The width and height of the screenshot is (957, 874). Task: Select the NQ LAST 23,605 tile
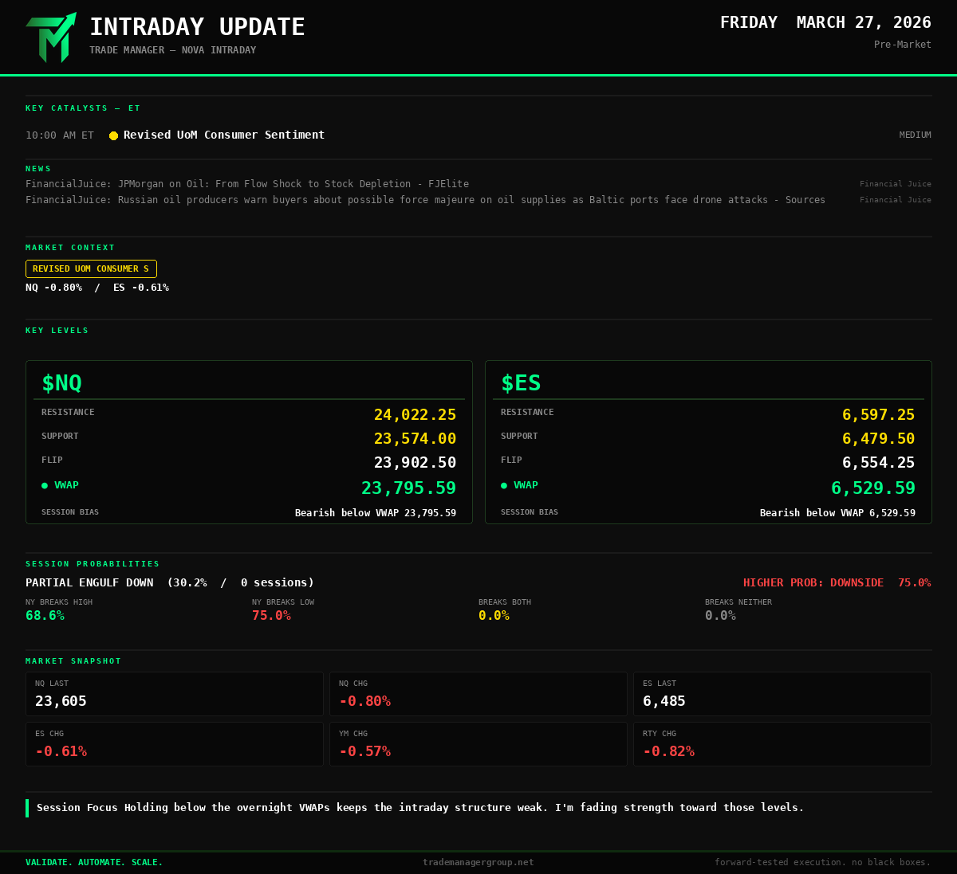(x=175, y=694)
